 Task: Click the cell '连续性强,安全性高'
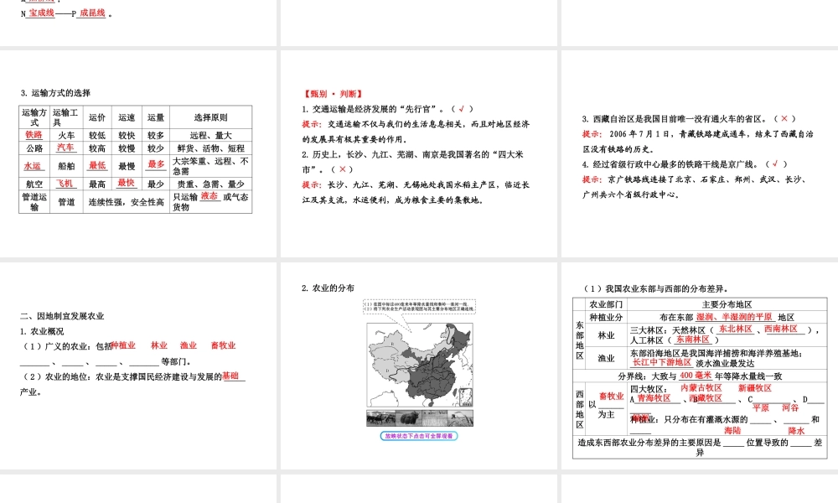point(127,202)
